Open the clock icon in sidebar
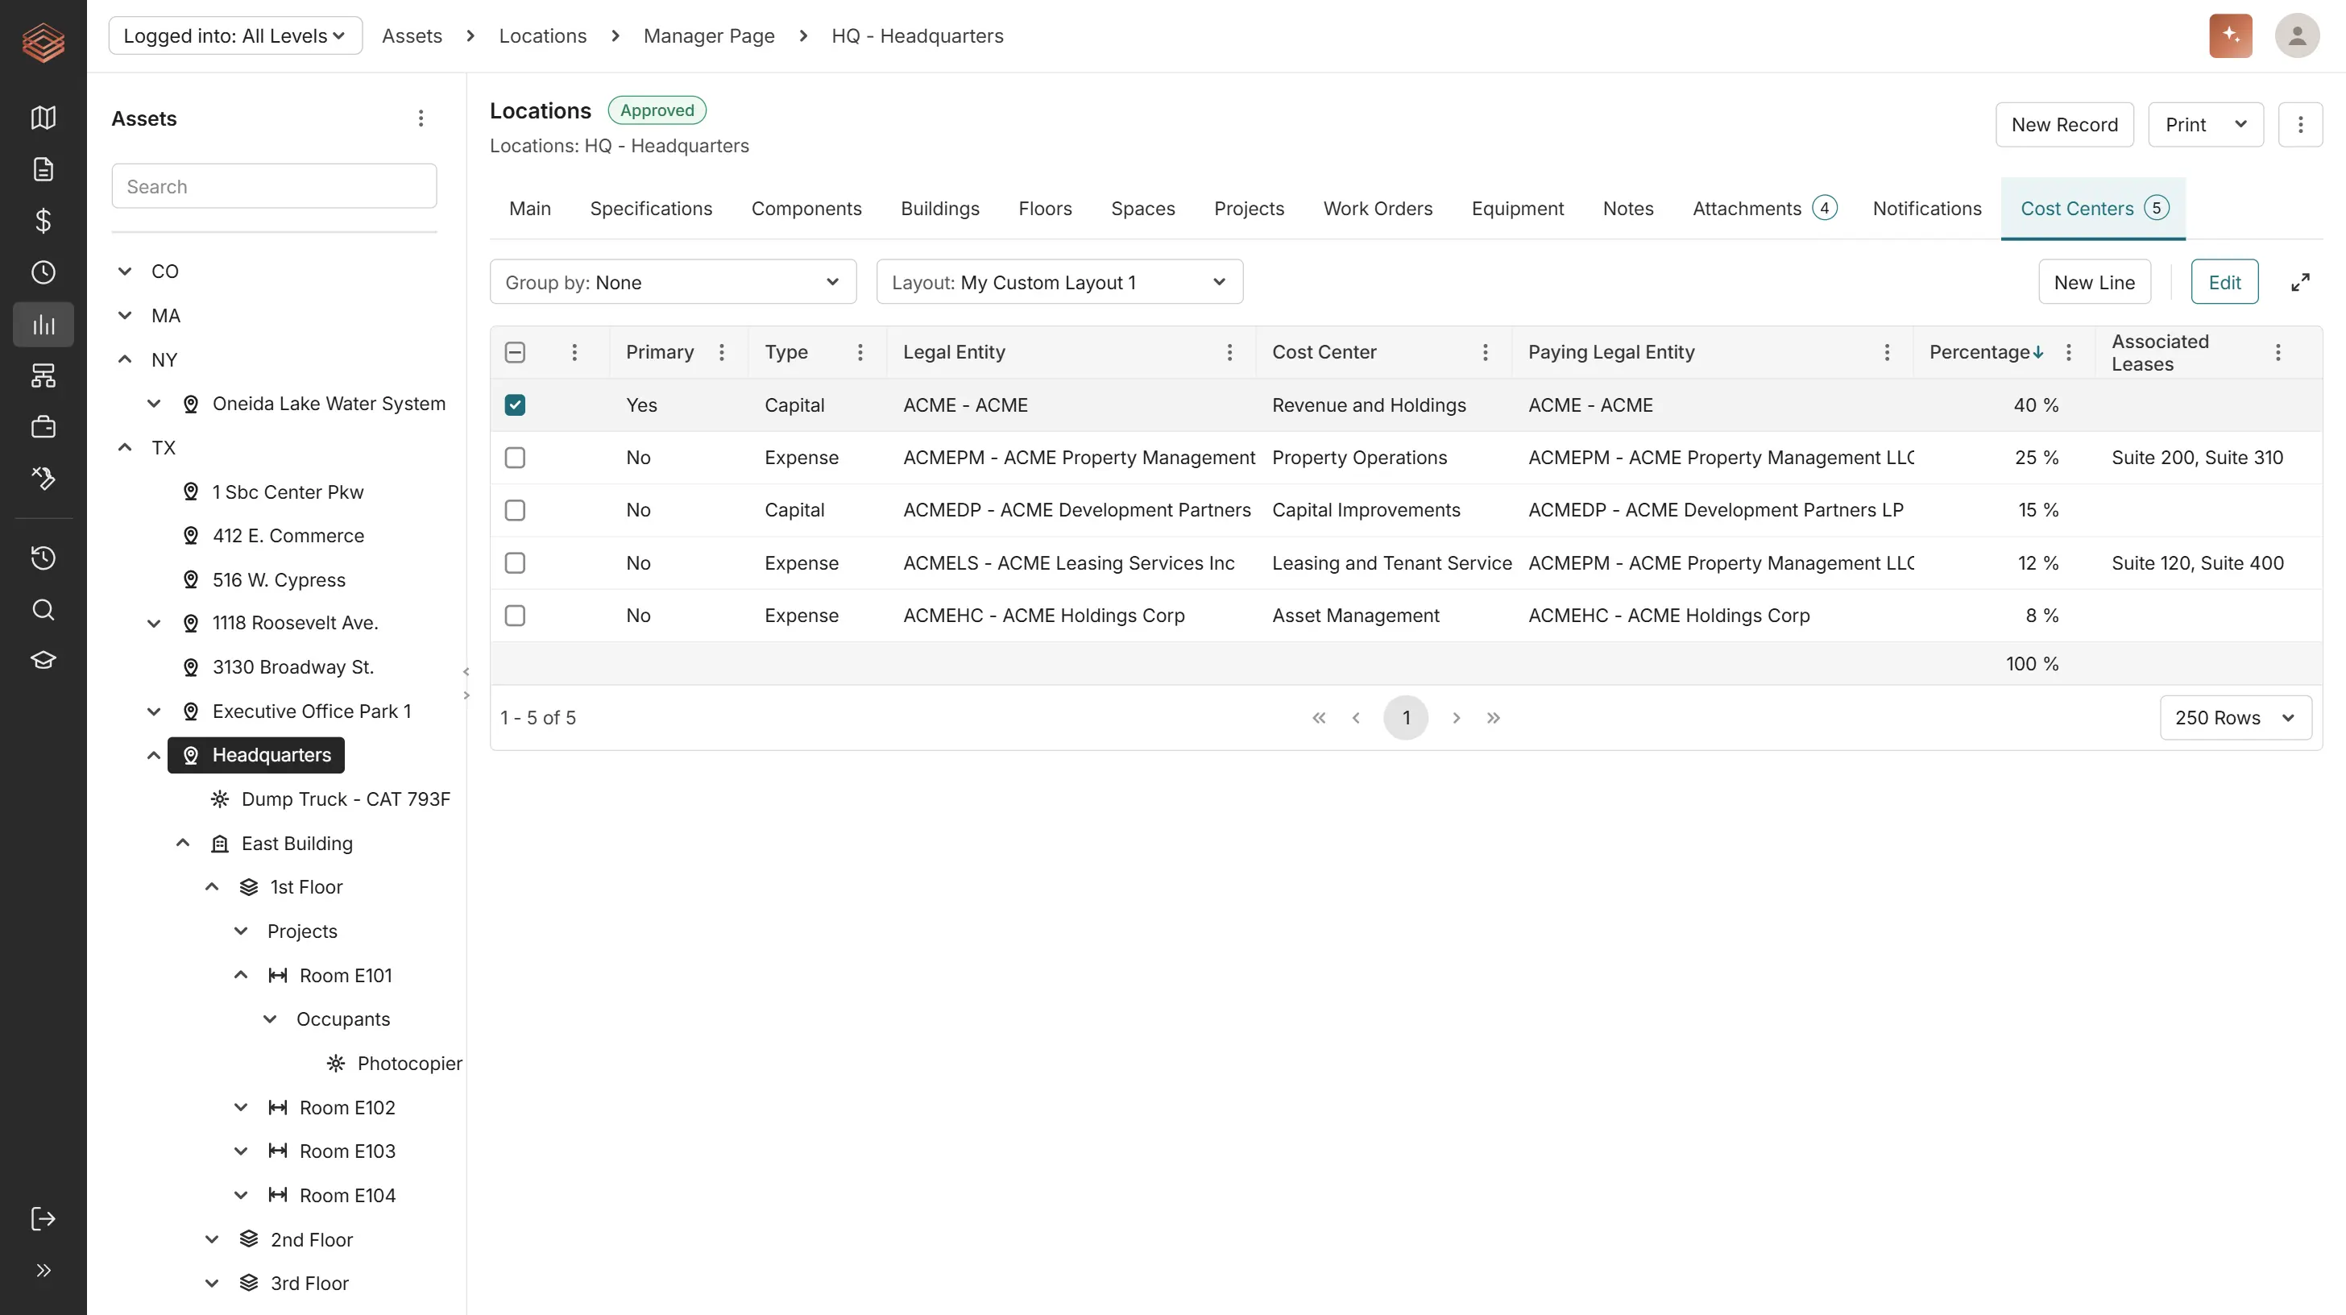The image size is (2346, 1315). (x=43, y=272)
